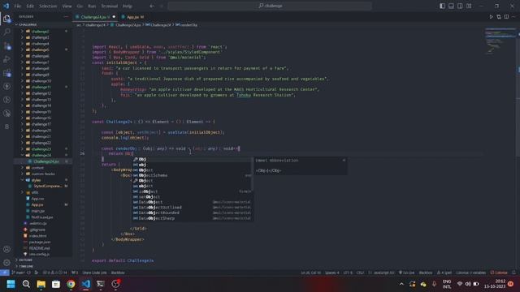The height and width of the screenshot is (292, 520).
Task: Click the Go Back arrow in title bar
Action: point(152,6)
